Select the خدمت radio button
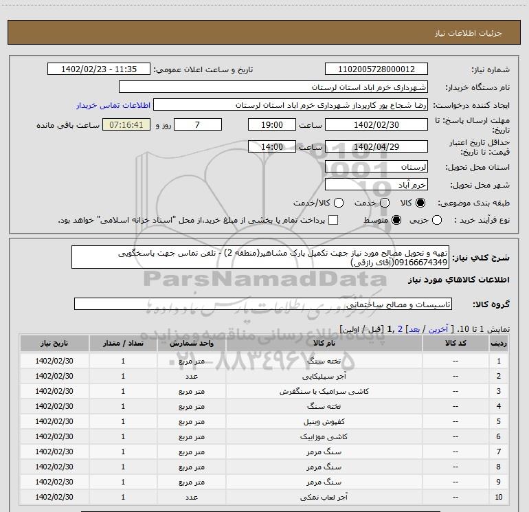The height and width of the screenshot is (512, 529). tap(385, 203)
